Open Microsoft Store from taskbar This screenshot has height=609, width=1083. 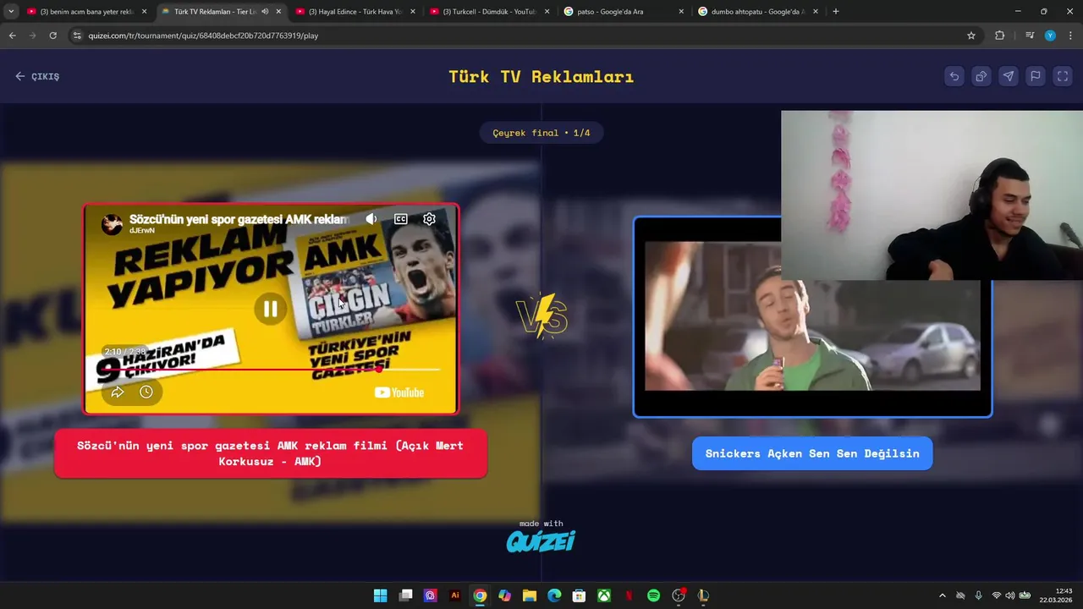coord(579,595)
